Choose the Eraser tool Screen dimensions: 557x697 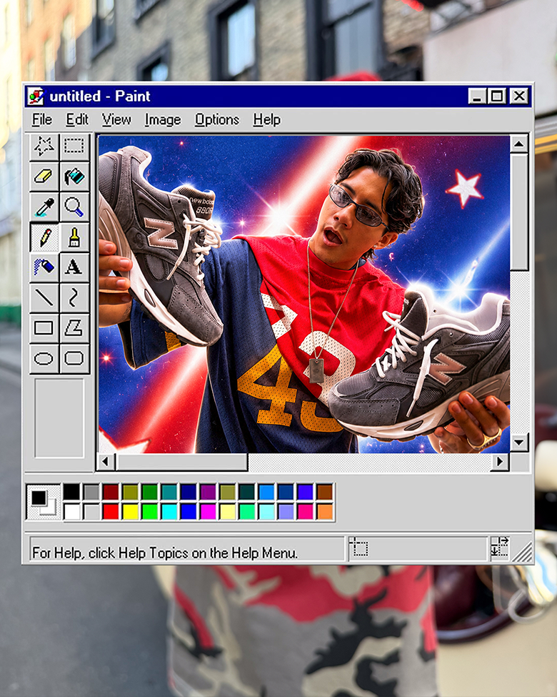[44, 177]
